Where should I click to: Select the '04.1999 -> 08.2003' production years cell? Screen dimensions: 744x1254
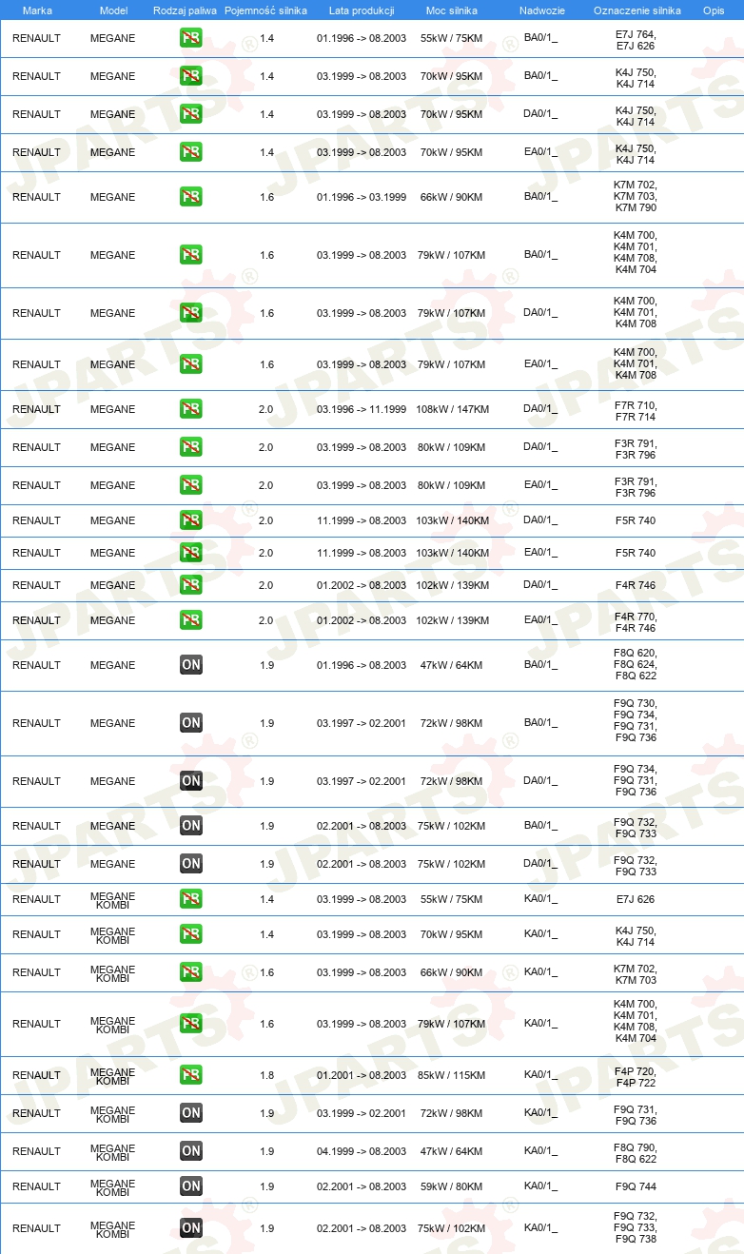362,1151
